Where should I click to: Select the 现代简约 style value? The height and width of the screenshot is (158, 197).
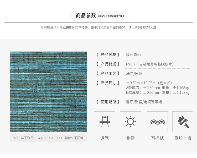coord(133,55)
